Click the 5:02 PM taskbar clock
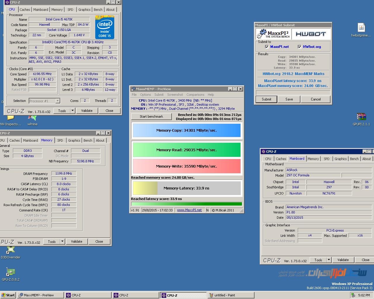 (364, 295)
